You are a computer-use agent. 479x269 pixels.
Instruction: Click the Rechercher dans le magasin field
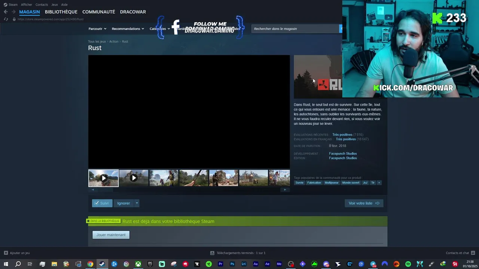point(295,29)
